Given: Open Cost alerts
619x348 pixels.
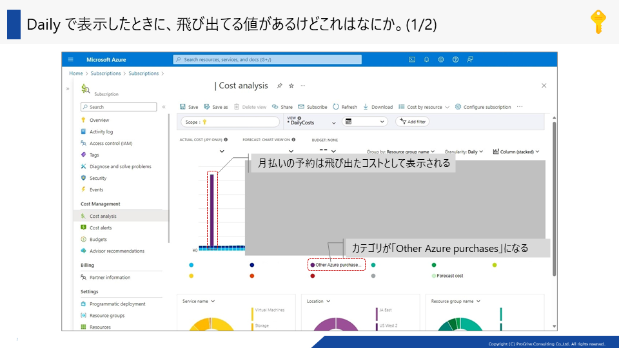Looking at the screenshot, I should pos(101,227).
